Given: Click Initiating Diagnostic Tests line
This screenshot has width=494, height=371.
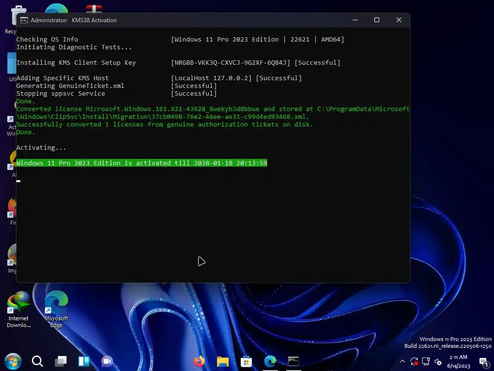Looking at the screenshot, I should pyautogui.click(x=74, y=47).
